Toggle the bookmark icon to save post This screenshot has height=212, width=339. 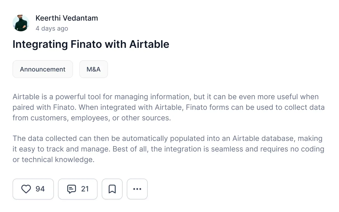(x=112, y=189)
